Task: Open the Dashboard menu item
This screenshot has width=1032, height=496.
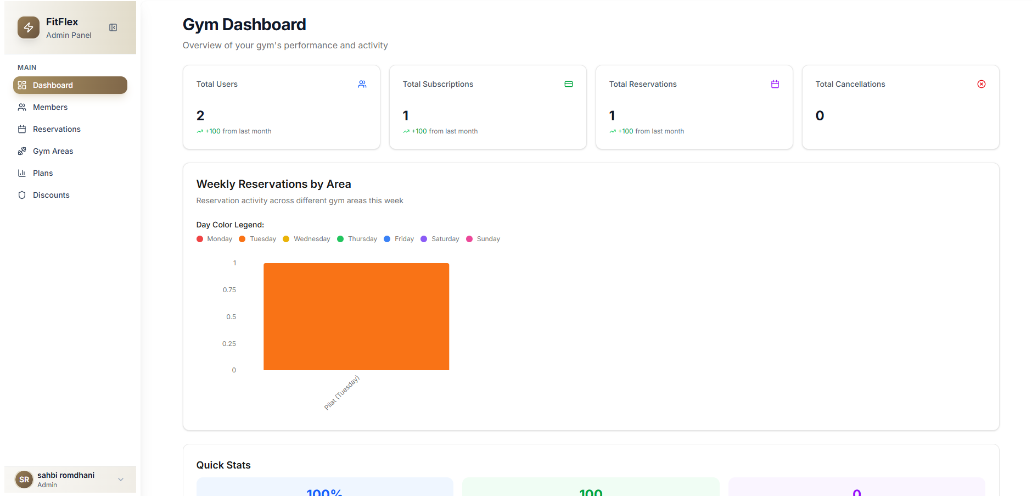Action: click(x=70, y=85)
